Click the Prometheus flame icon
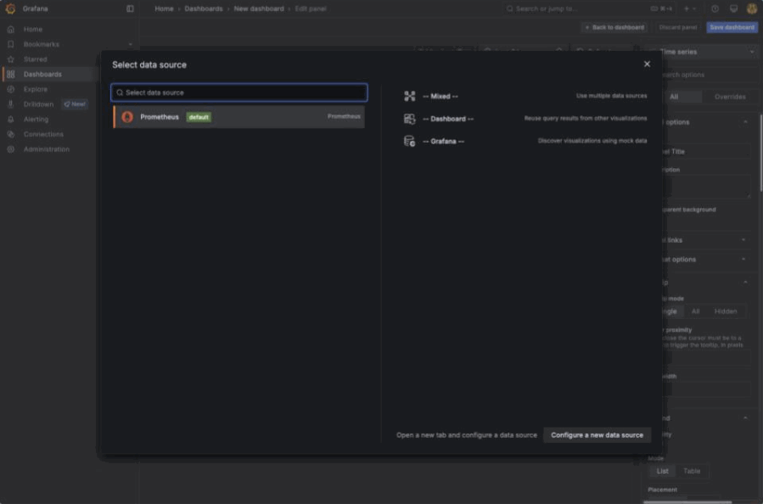The image size is (763, 504). pyautogui.click(x=127, y=117)
